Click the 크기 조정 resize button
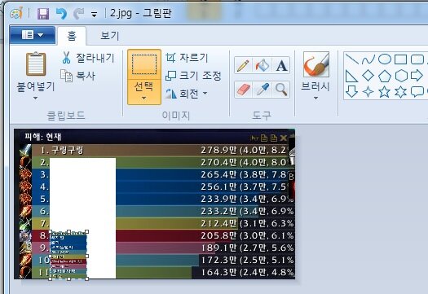Screen dimensions: 428x294 click(193, 76)
